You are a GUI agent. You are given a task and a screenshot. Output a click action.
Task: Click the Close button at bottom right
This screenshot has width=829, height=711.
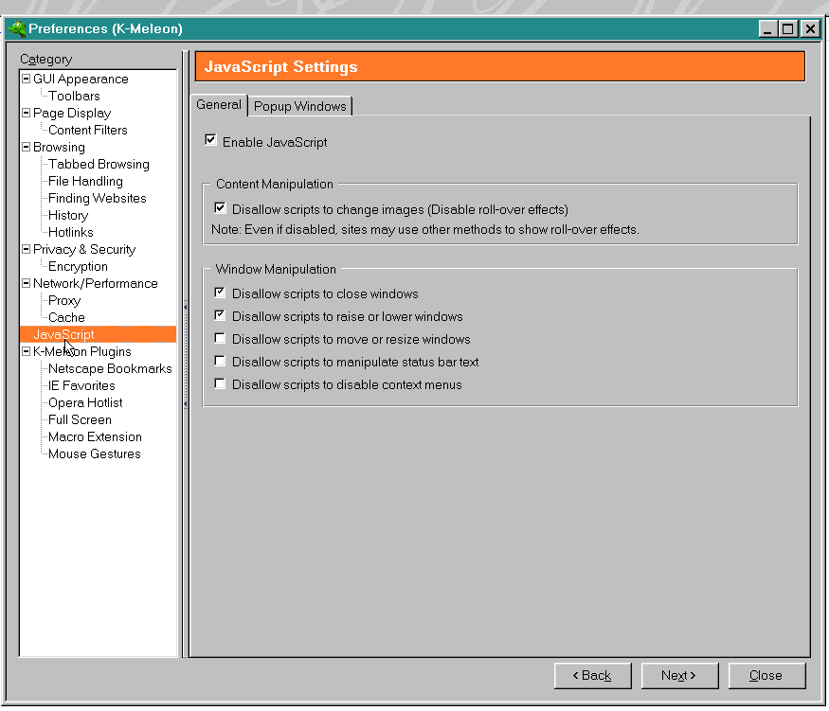766,675
